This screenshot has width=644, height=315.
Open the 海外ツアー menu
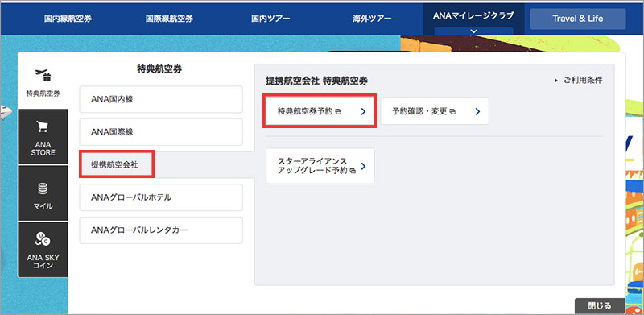point(372,19)
